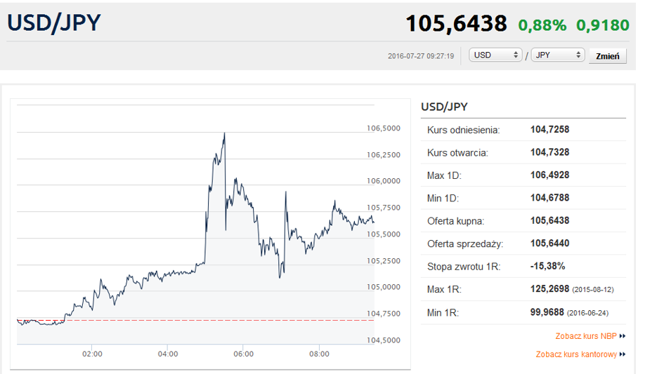This screenshot has height=374, width=664.
Task: Click the double-arrow icon beside kurs kantorowy
Action: [622, 354]
